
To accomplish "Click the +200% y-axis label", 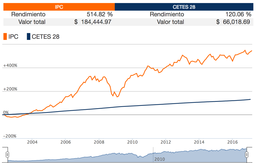I will pos(10,89).
